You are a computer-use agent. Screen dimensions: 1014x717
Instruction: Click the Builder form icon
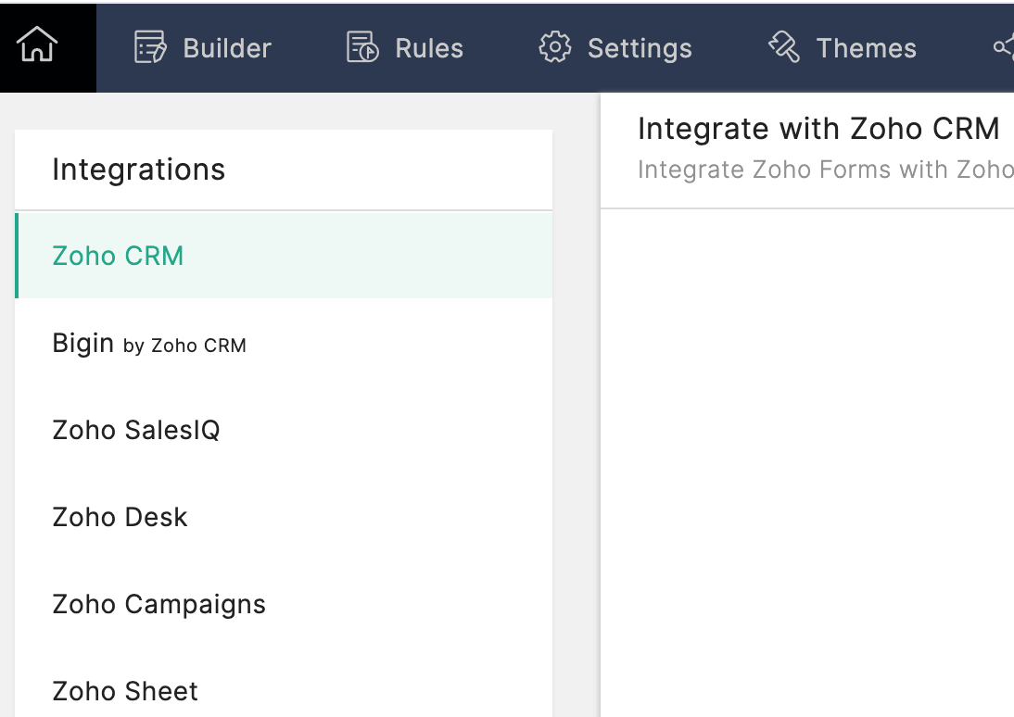[150, 47]
